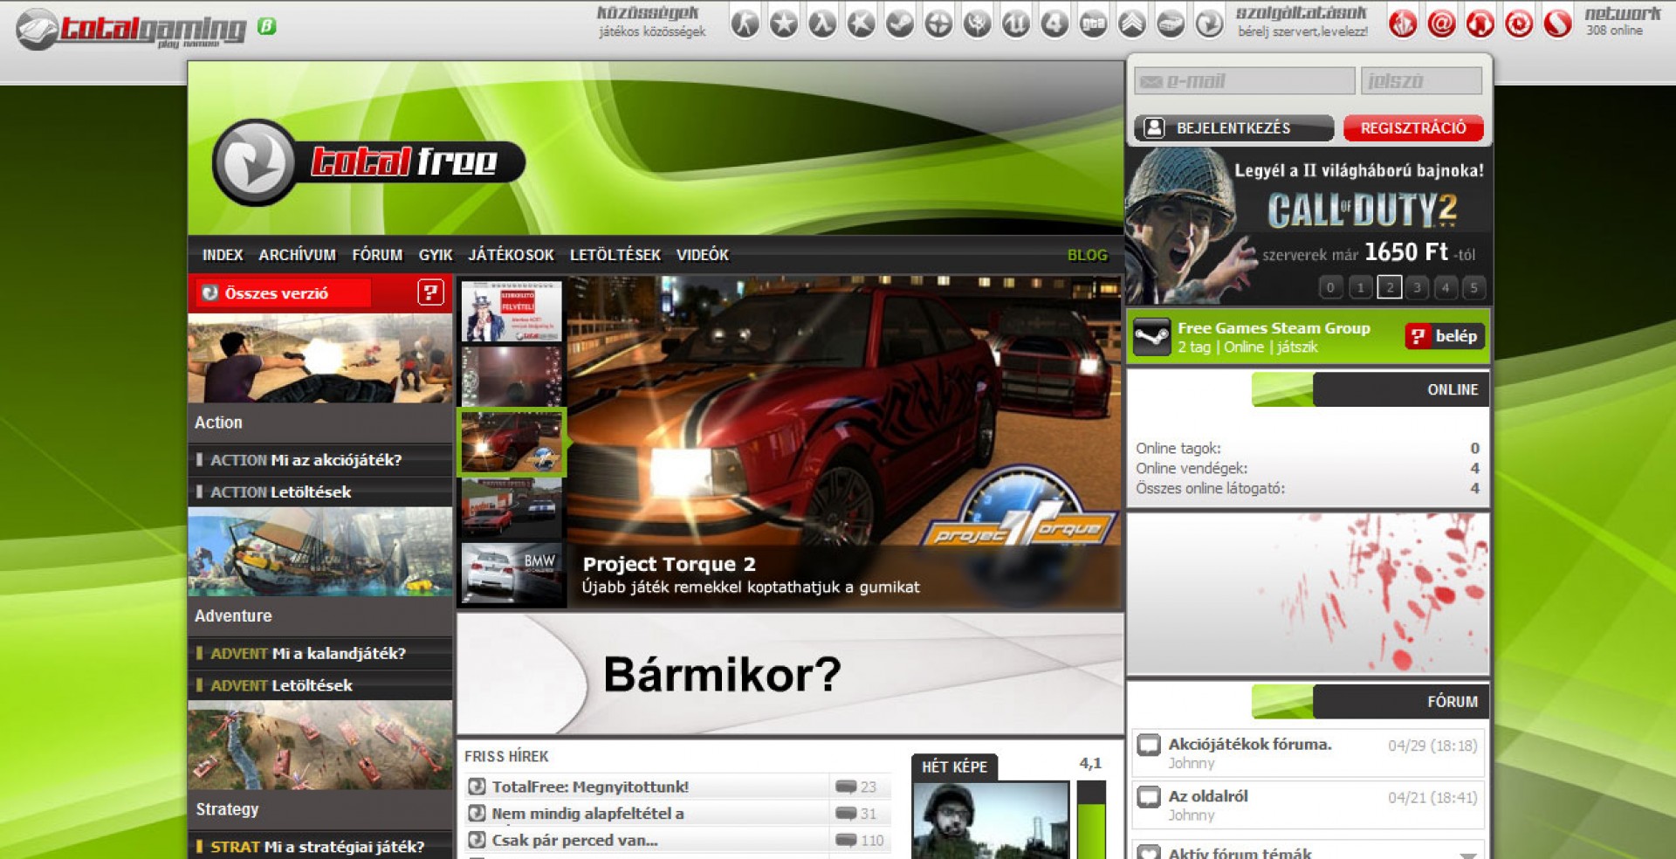Open the GYIK menu item
Screen dimensions: 1676x859
[x=436, y=255]
